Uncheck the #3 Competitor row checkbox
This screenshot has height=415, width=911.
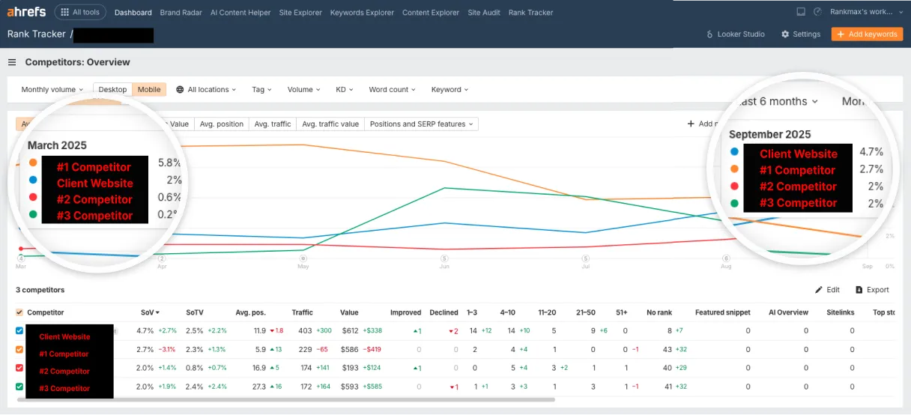pyautogui.click(x=19, y=387)
